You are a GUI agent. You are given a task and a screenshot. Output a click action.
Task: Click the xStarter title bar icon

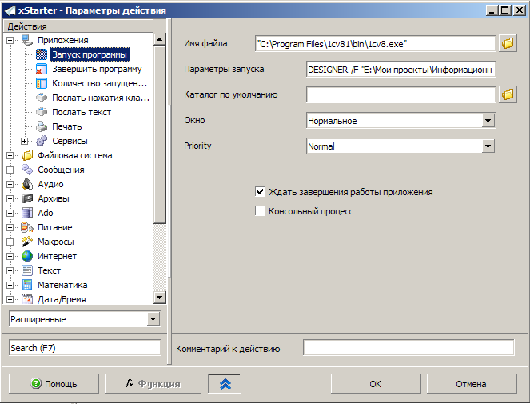(10, 10)
